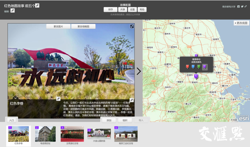Edit the description text pencil icon

point(132,100)
